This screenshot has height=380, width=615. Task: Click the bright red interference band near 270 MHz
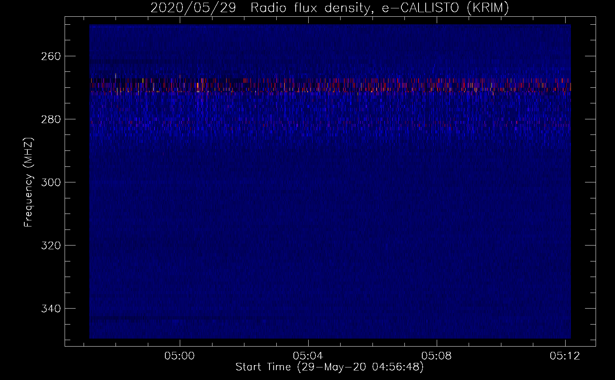tap(330, 85)
